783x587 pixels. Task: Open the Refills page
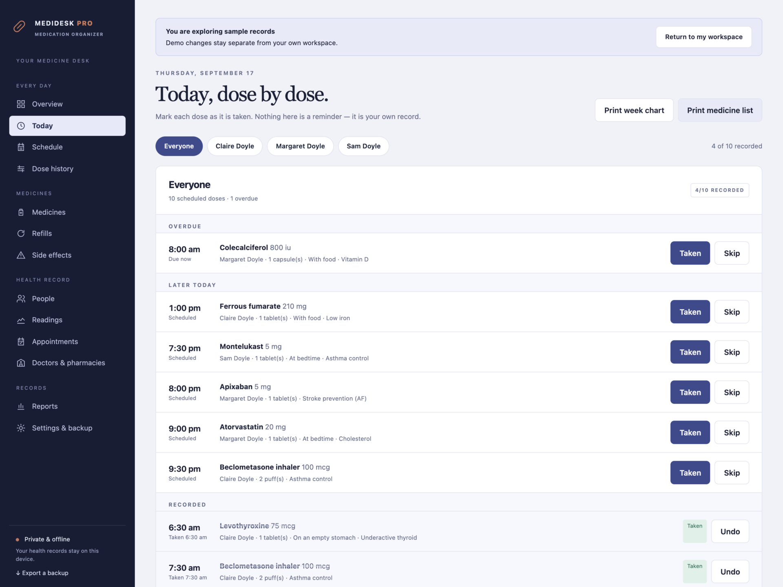click(67, 234)
